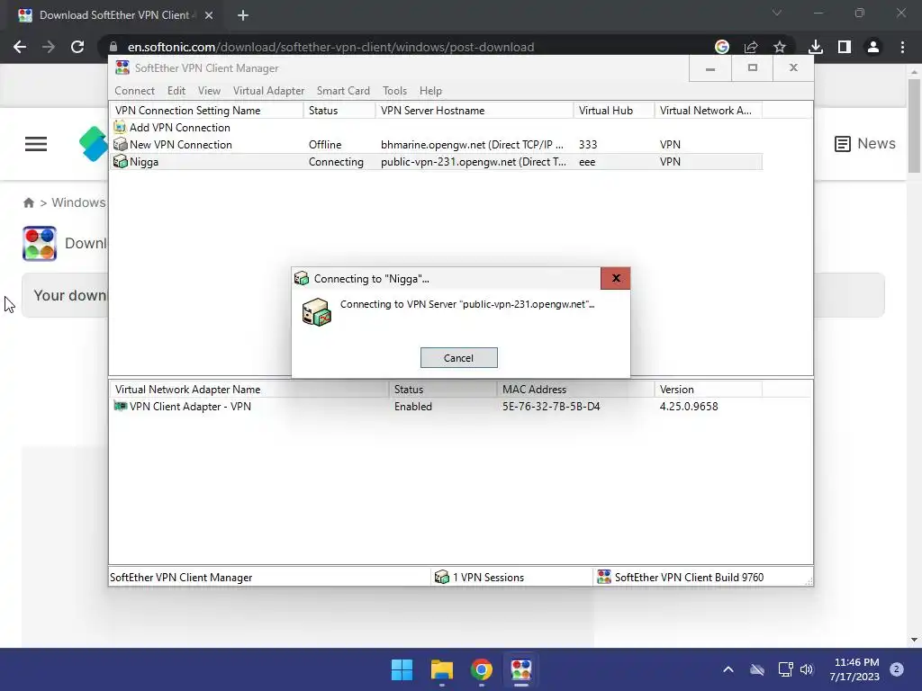The image size is (922, 691).
Task: Click Virtual Hub value eee
Action: pos(587,162)
